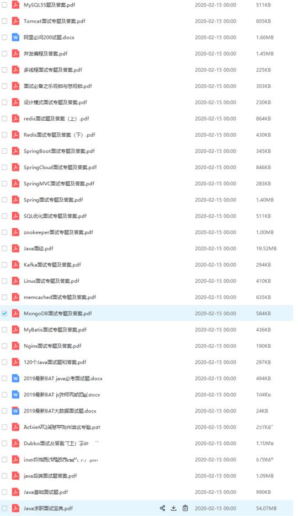Open SpringCloud面试专题及答案.pdf
The image size is (298, 516).
[60, 167]
